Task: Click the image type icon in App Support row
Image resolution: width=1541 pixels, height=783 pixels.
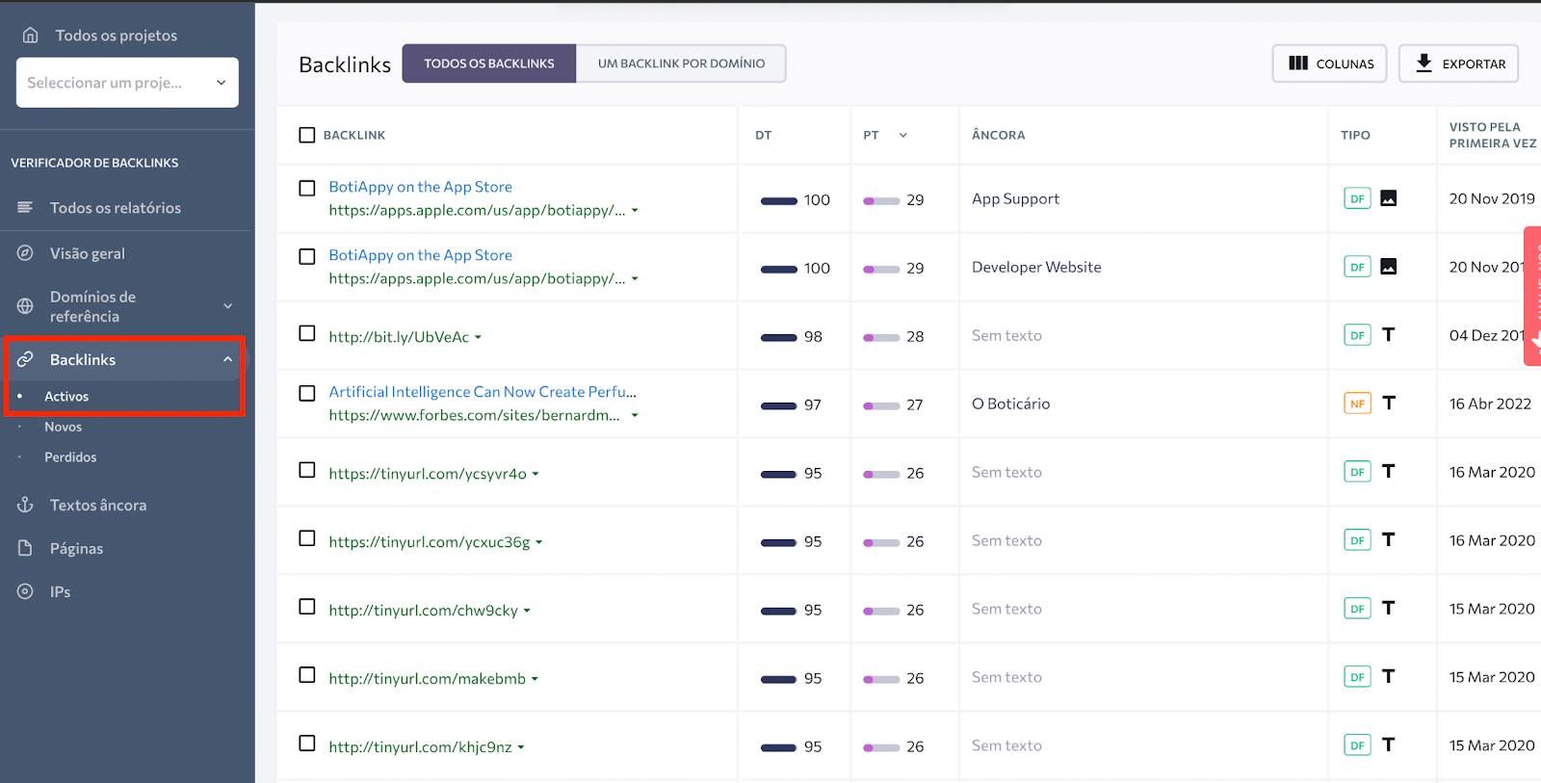Action: 1388,198
